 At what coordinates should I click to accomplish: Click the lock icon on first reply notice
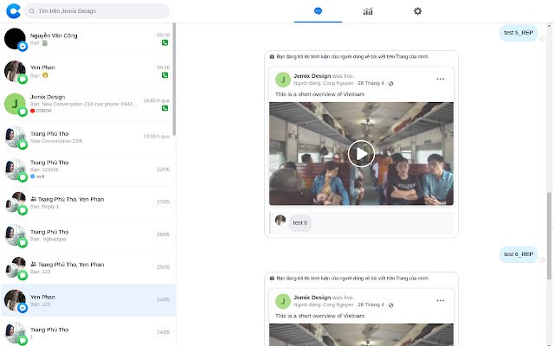[x=272, y=56]
